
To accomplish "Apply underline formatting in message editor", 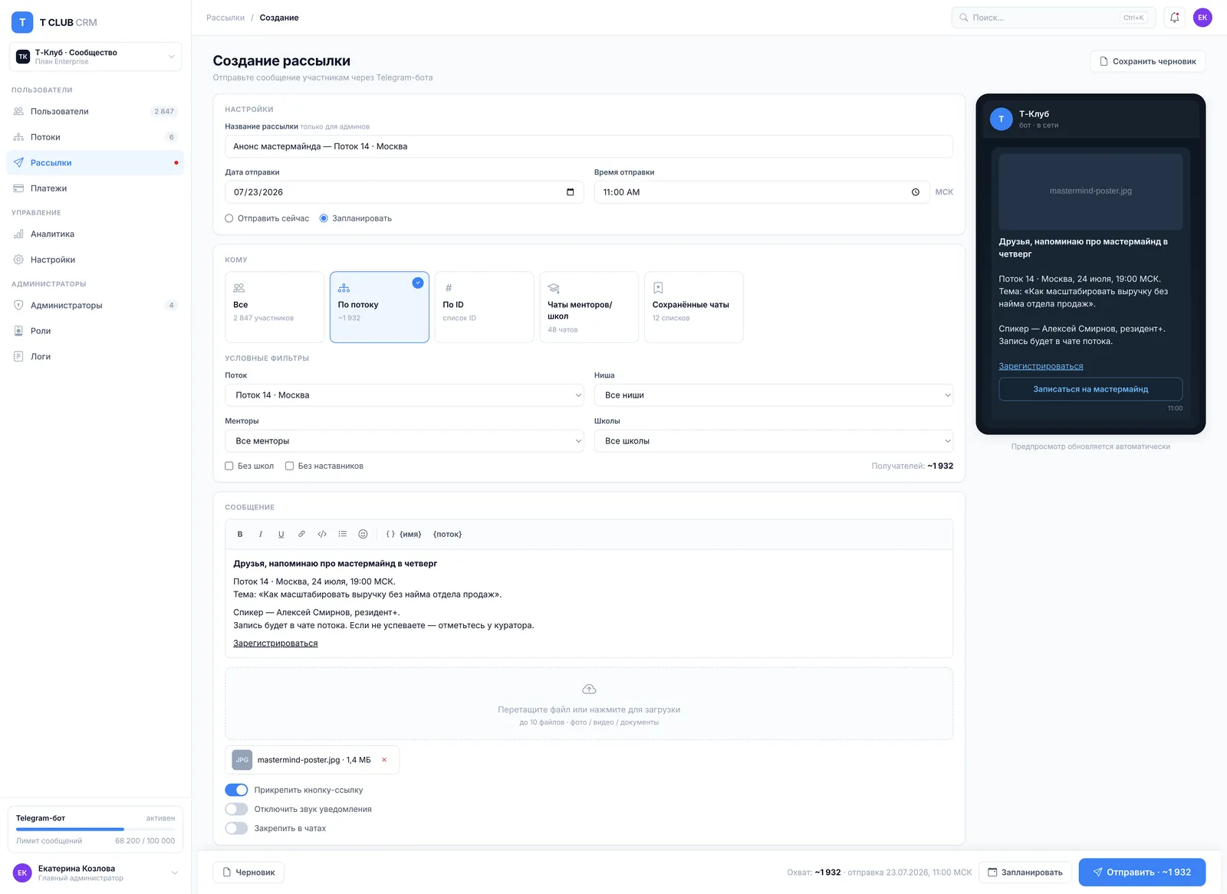I will (x=281, y=534).
